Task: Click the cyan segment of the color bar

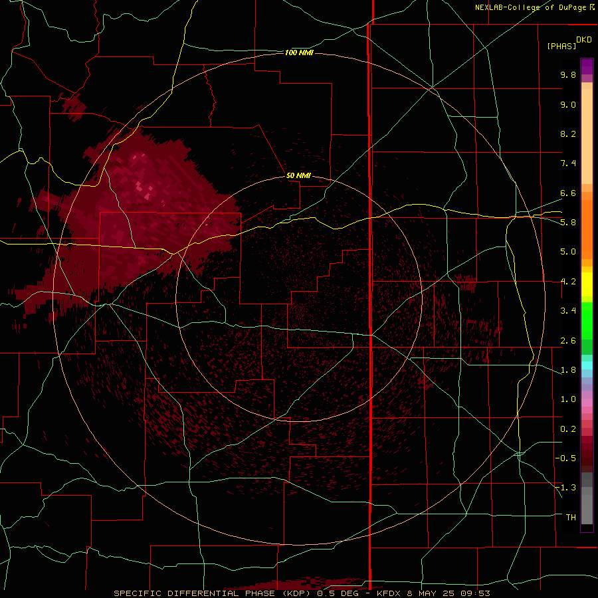Action: pos(587,365)
